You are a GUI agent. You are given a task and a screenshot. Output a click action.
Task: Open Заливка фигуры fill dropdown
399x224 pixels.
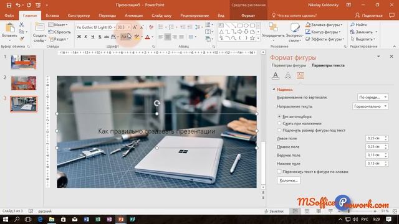tap(324, 25)
